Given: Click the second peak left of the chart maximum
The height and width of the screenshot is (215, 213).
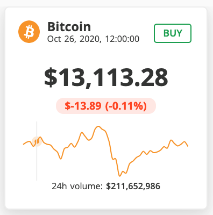Looking at the screenshot, I should pyautogui.click(x=82, y=133).
